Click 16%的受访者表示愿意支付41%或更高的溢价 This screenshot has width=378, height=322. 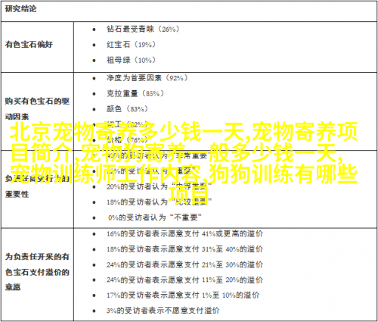[x=184, y=233]
